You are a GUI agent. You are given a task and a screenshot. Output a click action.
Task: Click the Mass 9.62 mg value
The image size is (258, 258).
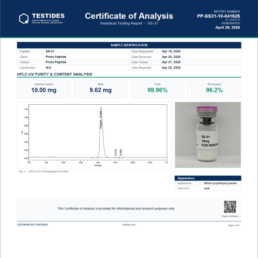(x=101, y=90)
